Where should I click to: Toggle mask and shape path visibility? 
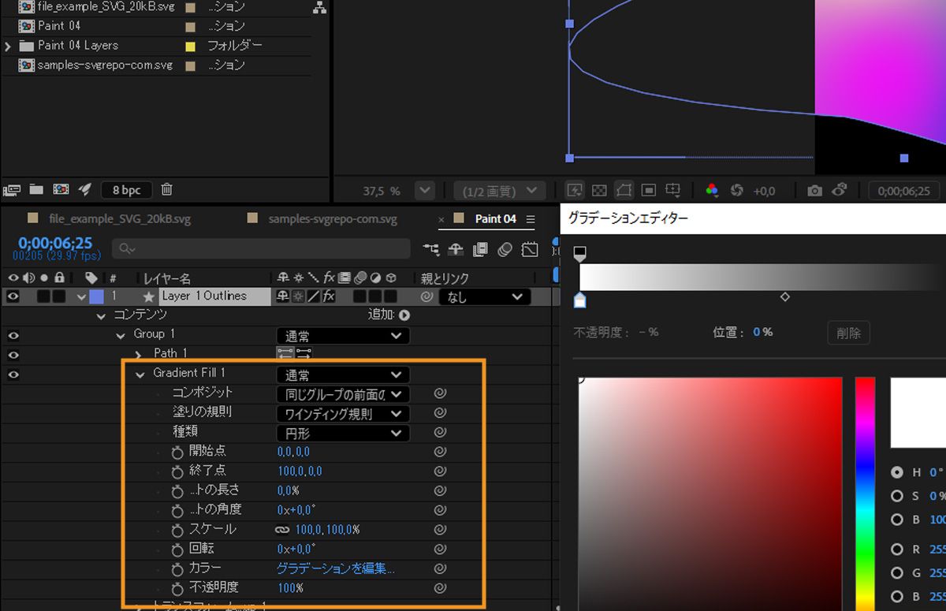click(x=624, y=191)
